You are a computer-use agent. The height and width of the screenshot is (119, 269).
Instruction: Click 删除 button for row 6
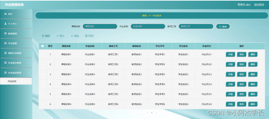pyautogui.click(x=253, y=104)
